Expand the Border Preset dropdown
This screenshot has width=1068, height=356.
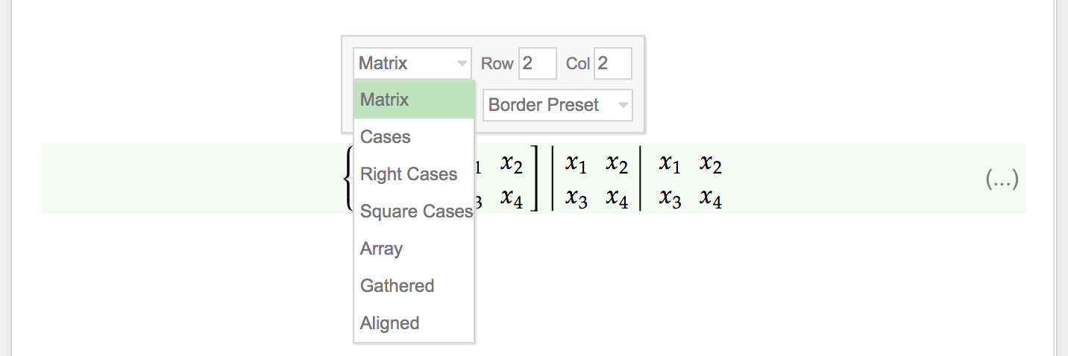point(558,105)
